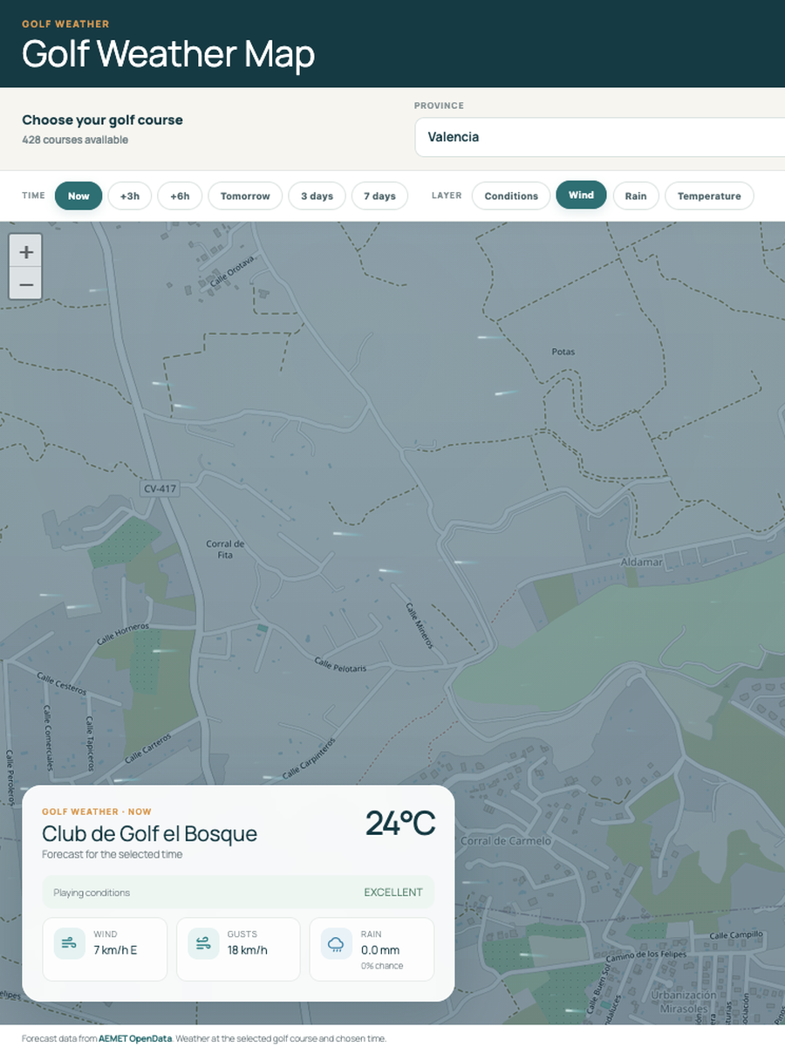Click the wind icon in the Wind card

pos(70,943)
